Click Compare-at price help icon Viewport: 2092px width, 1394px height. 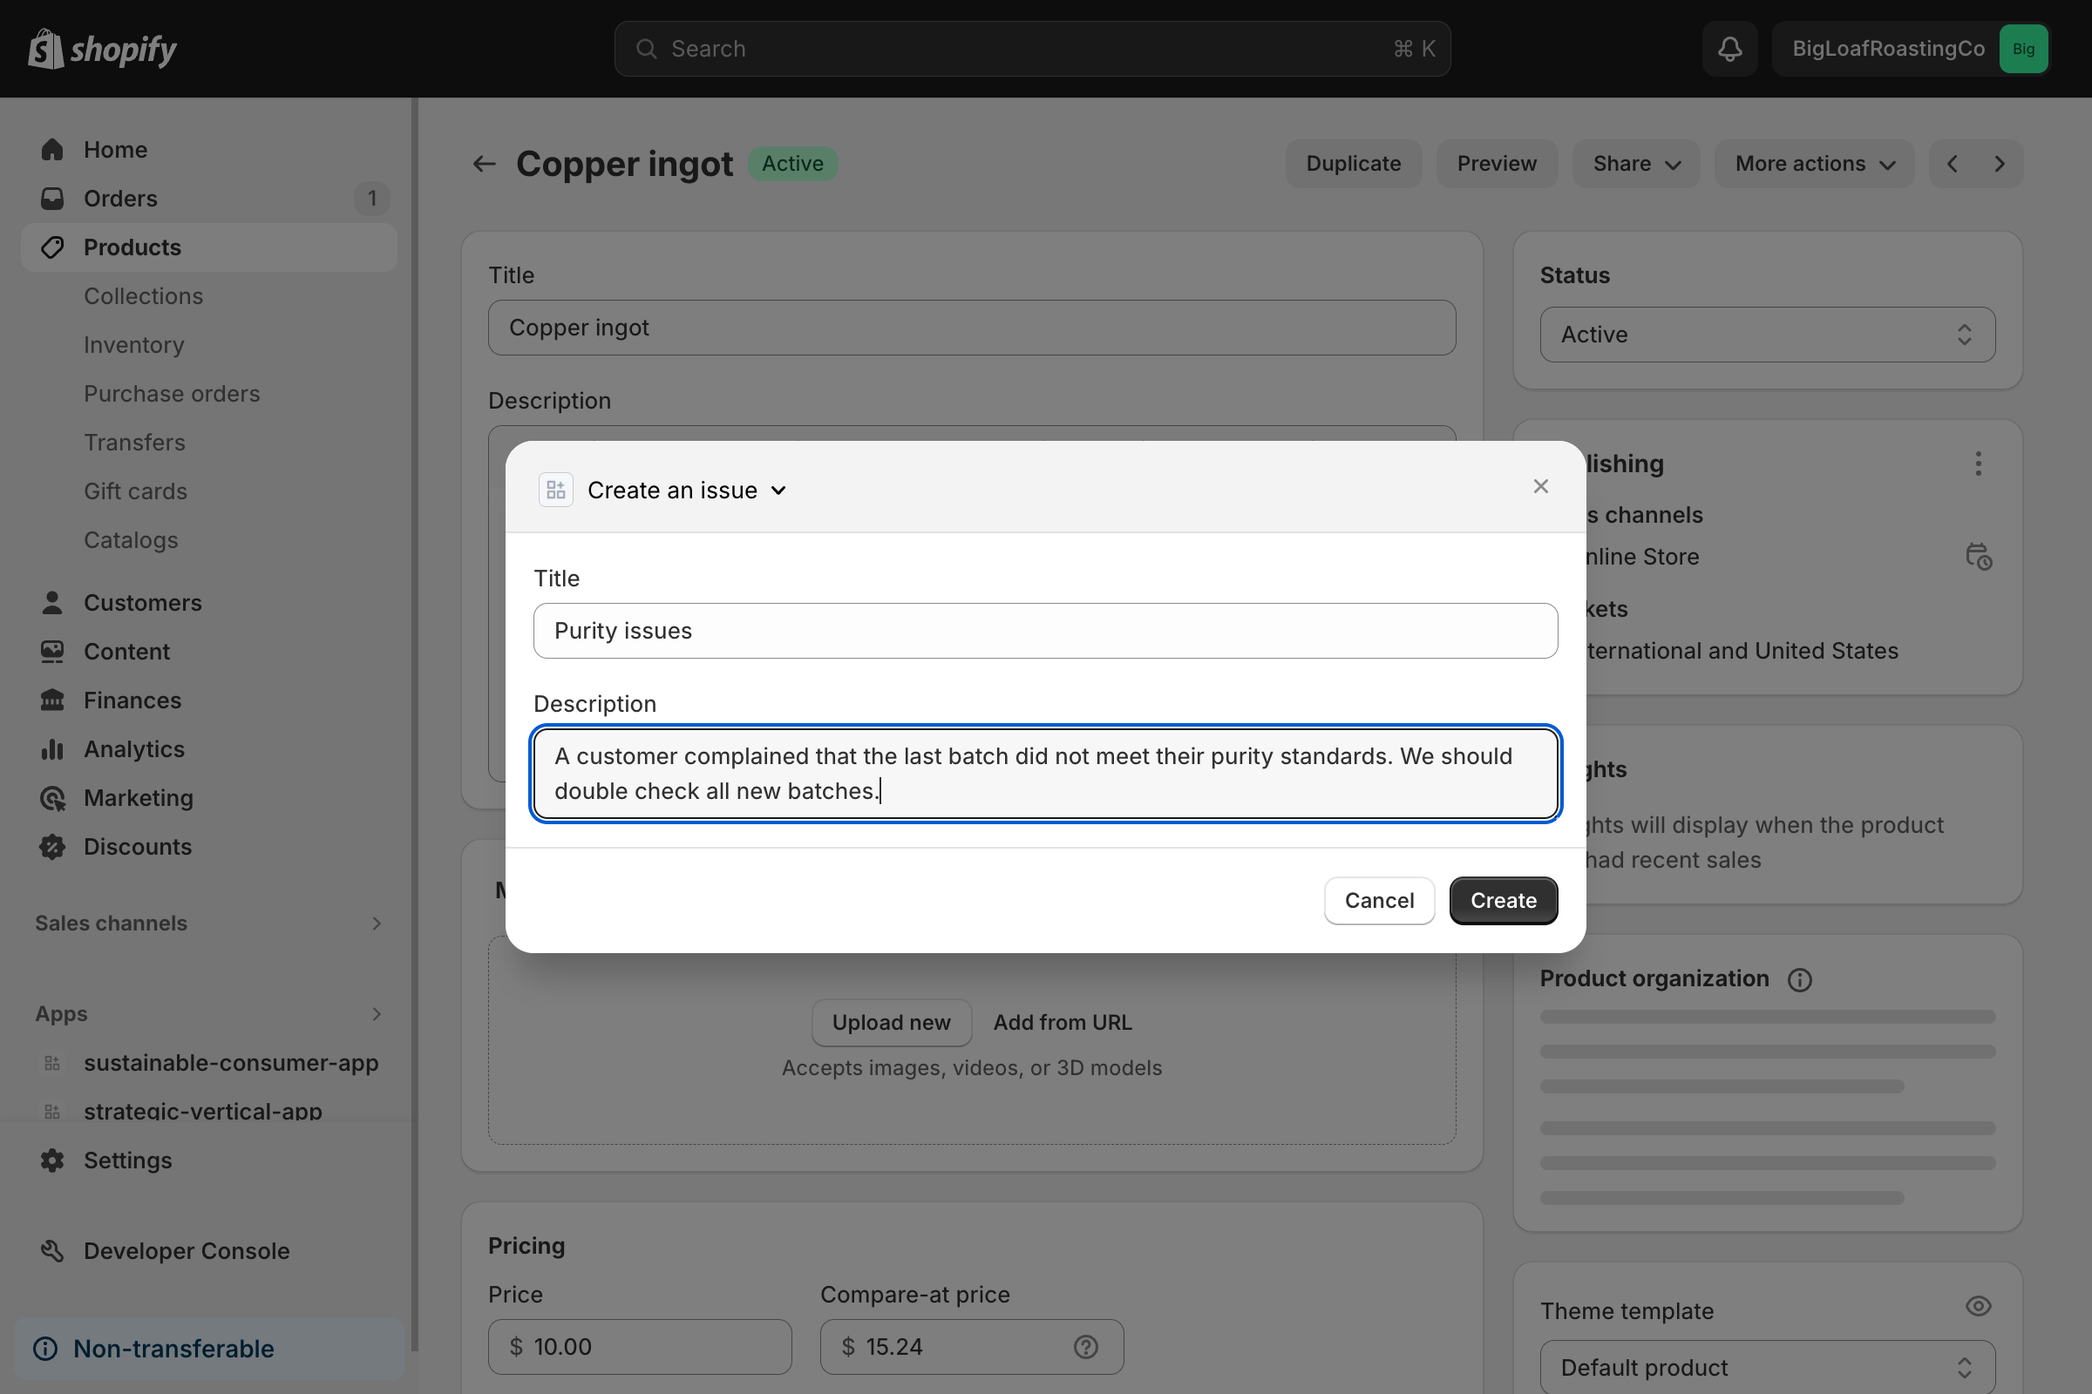pos(1085,1347)
